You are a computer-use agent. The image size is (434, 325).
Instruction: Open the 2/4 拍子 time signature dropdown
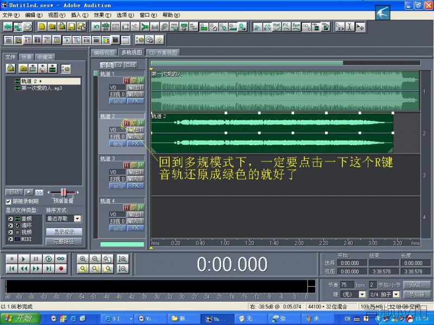click(397, 294)
